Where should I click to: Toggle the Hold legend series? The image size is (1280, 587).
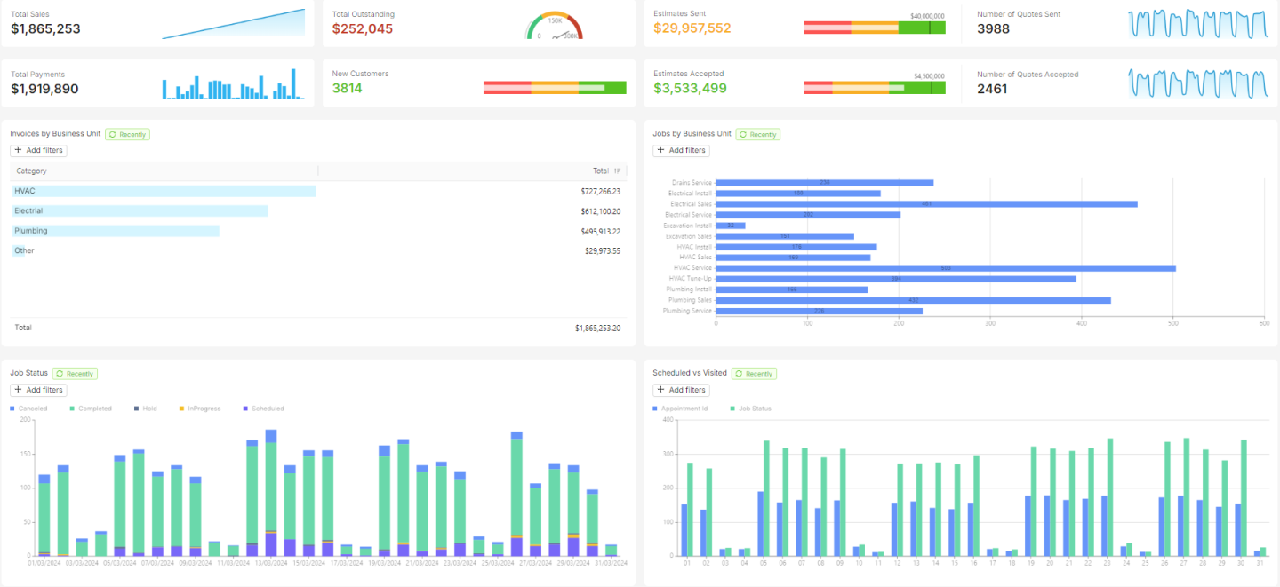pyautogui.click(x=145, y=409)
